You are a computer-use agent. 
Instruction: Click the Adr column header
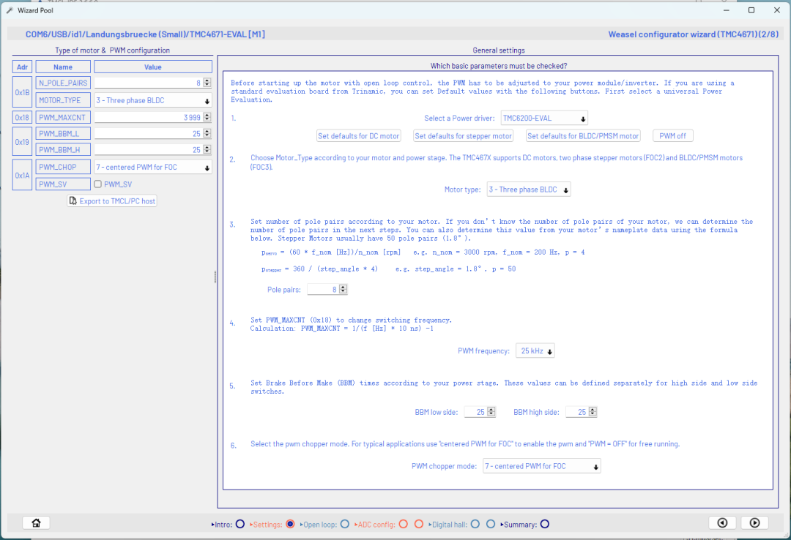tap(22, 67)
